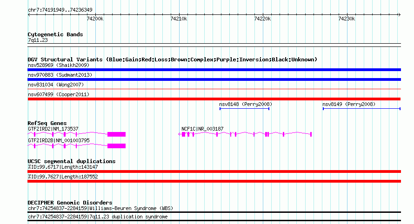Click the red bar under %ID:99.6717 duplication
The height and width of the screenshot is (224, 414).
pyautogui.click(x=214, y=171)
